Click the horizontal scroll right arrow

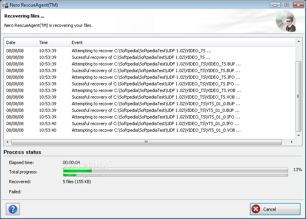pyautogui.click(x=292, y=142)
